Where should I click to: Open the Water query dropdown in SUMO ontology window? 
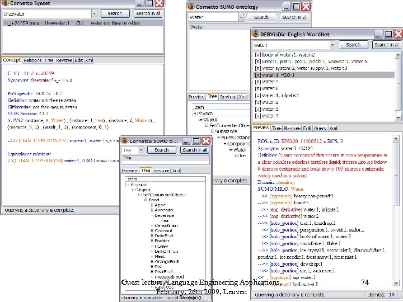tap(241, 17)
